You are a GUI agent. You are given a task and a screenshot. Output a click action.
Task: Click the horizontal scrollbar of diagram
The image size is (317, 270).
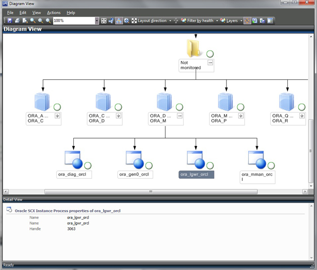[x=149, y=191]
